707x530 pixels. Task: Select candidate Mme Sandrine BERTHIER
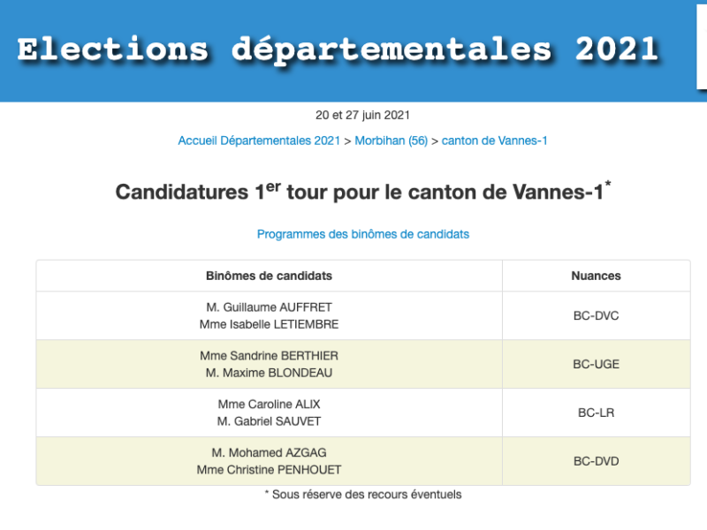point(269,356)
